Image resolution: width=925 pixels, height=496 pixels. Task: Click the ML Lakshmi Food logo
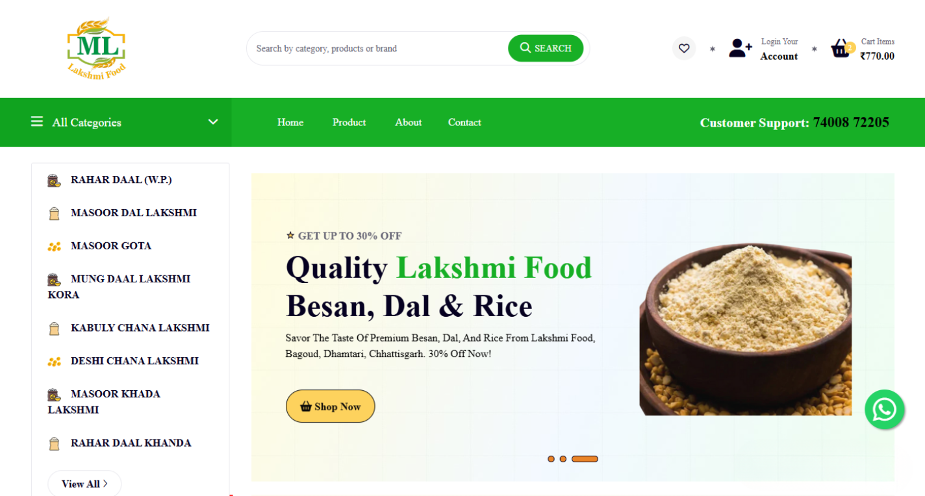tap(97, 49)
